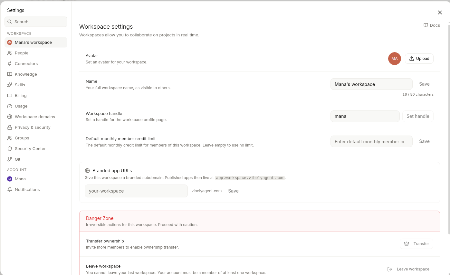Open the People settings section
Screen dimensions: 450x275
36,53
